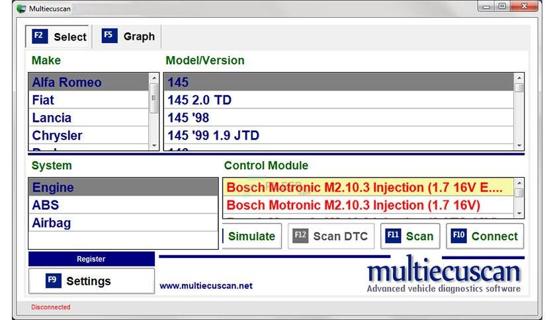Click the F10 key icon on Connect

coord(459,236)
